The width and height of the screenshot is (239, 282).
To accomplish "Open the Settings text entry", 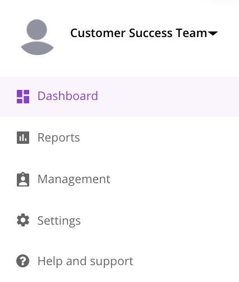I will point(59,221).
